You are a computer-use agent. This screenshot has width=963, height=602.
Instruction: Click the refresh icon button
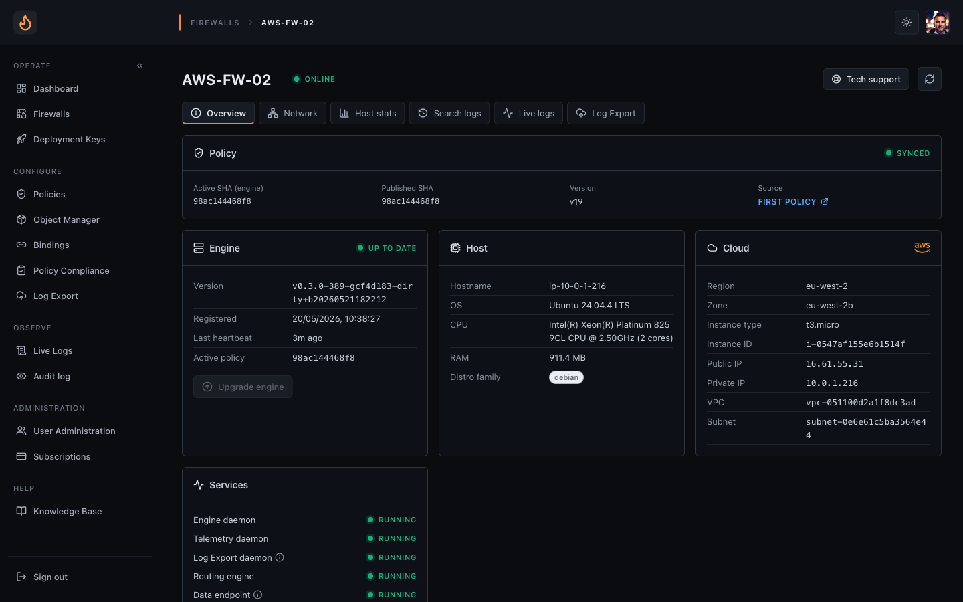(930, 79)
